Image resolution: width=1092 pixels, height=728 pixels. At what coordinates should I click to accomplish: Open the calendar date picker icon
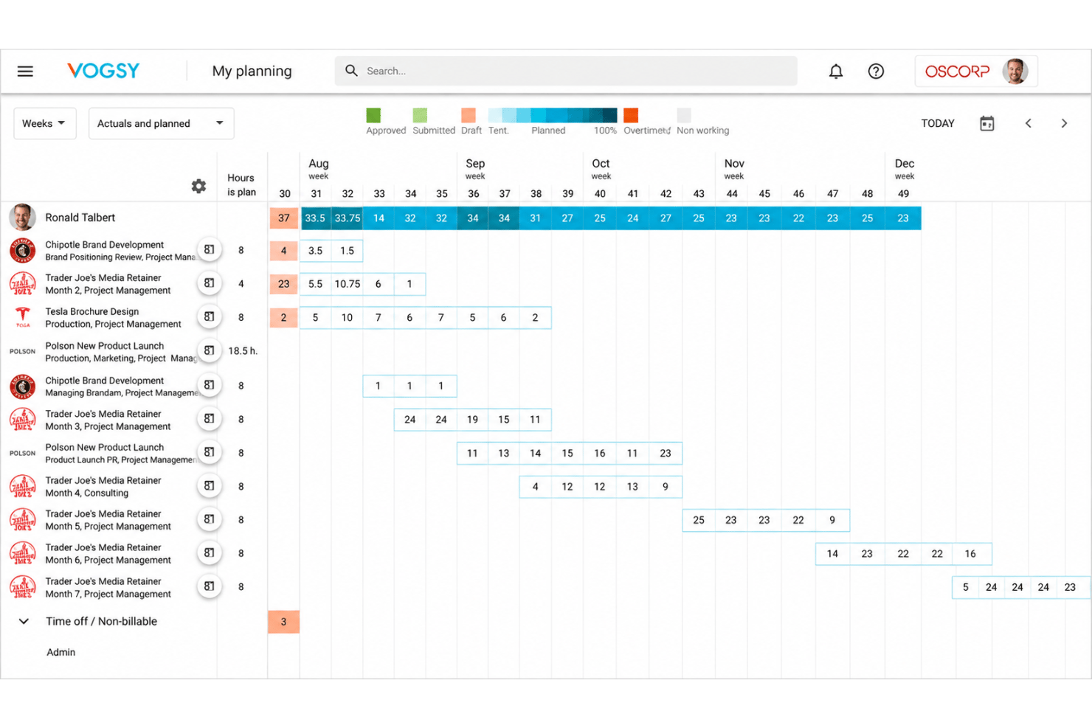click(986, 123)
